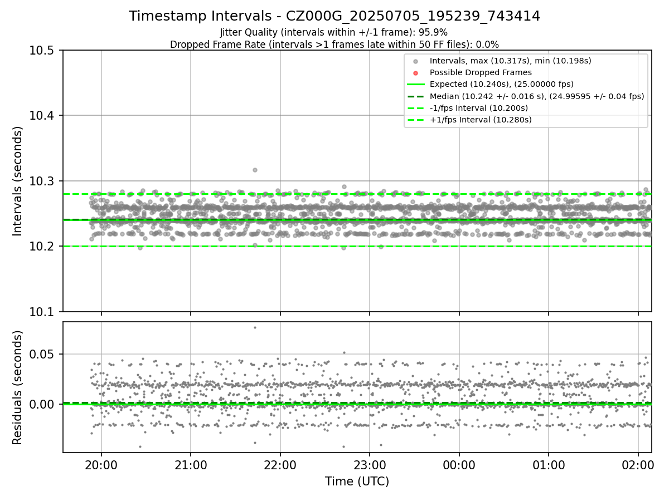Click the 10.4 y-axis tick label
Image resolution: width=669 pixels, height=501 pixels.
pos(43,116)
